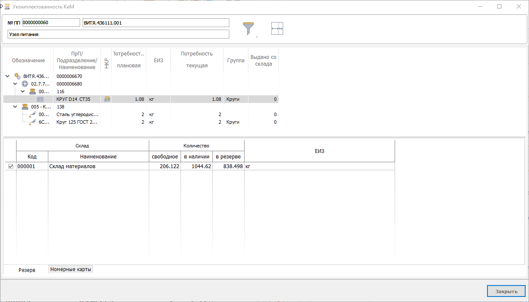Click the operation icon of the 005 - К node

(25, 107)
